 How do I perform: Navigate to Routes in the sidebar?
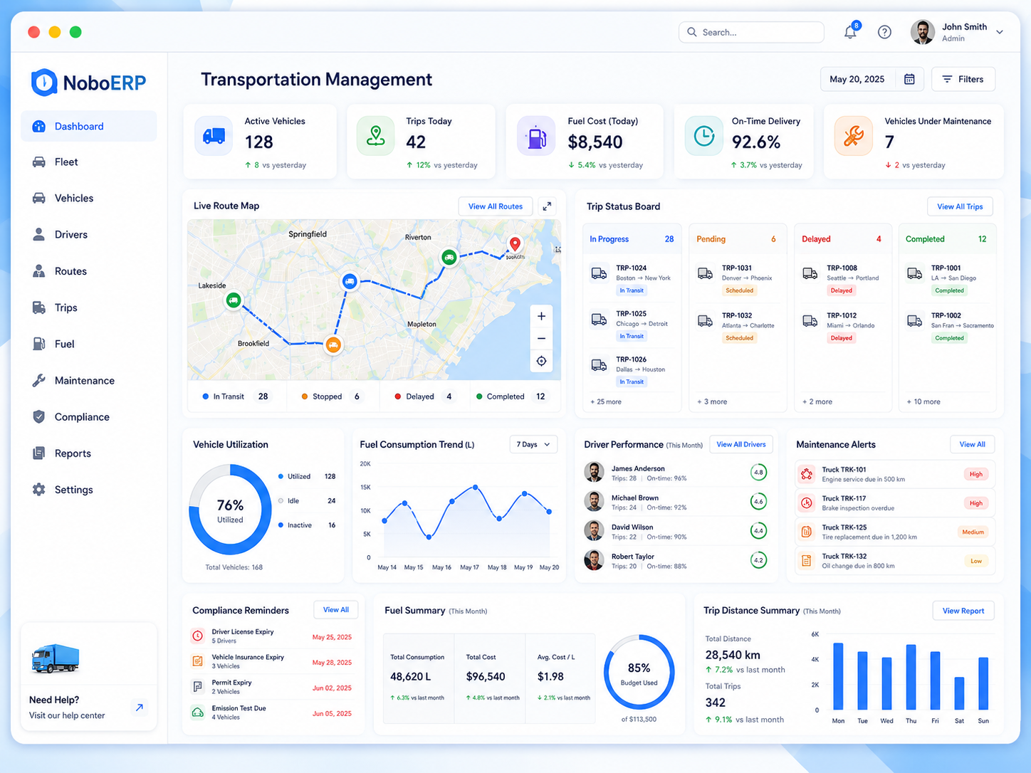(x=88, y=271)
